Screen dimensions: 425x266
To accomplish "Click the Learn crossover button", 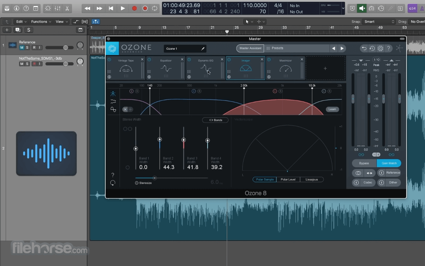I will pos(332,109).
